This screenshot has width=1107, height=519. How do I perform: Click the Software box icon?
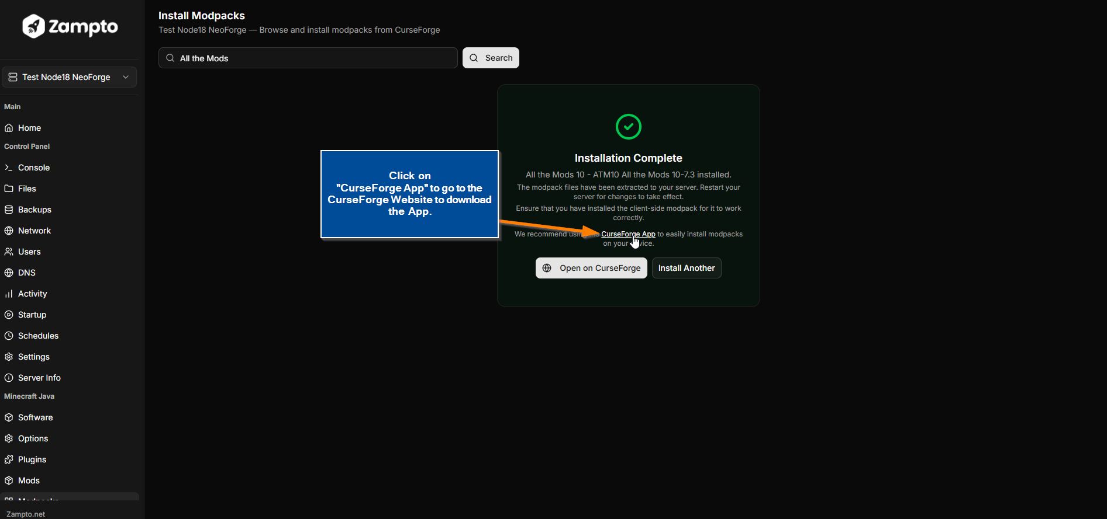[9, 417]
